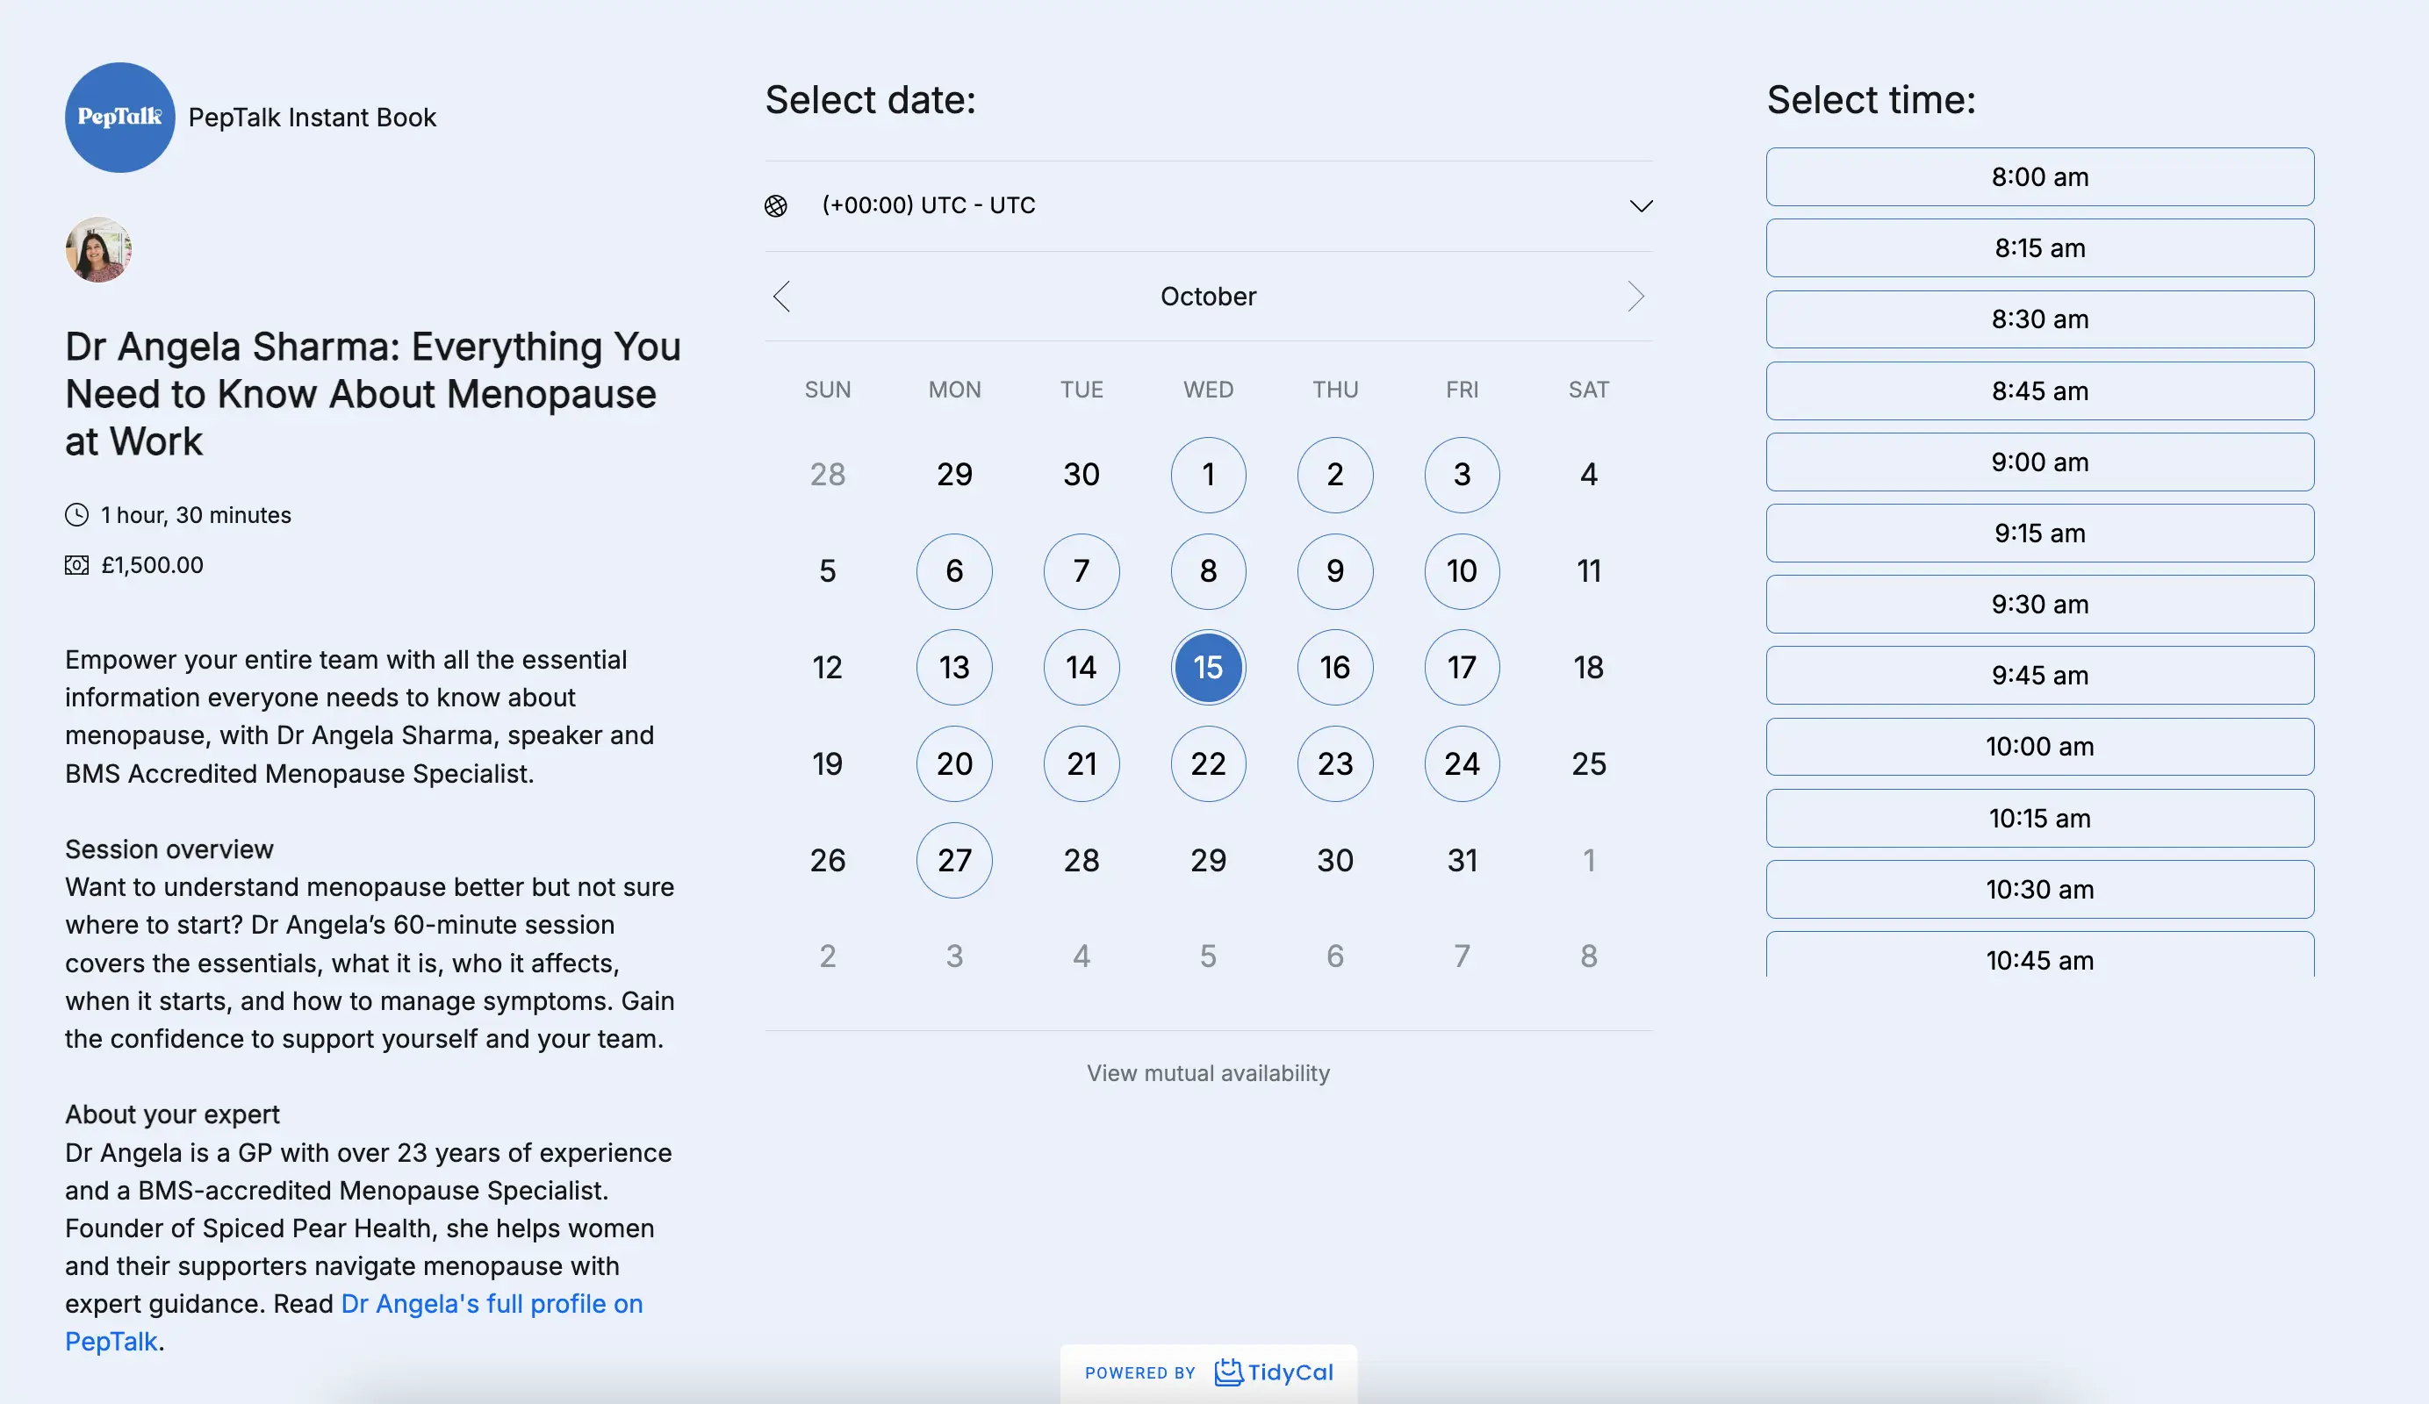Image resolution: width=2429 pixels, height=1404 pixels.
Task: Select October 16 on calendar
Action: 1335,668
